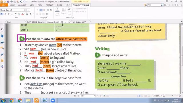The width and height of the screenshot is (183, 103).
Task: Click the Undo arrow icon
Action: 21,2
